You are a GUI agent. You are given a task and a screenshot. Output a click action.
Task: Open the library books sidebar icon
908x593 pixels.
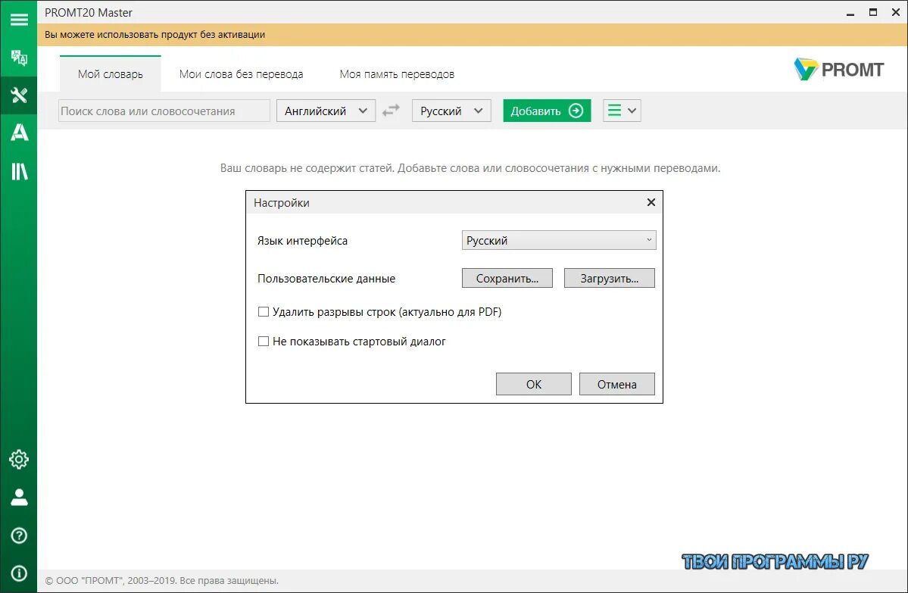(19, 171)
